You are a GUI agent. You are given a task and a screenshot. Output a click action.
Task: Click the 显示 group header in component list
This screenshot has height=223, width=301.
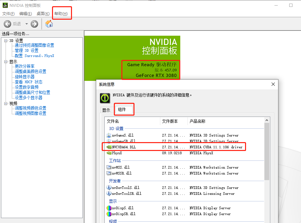pyautogui.click(x=113, y=201)
